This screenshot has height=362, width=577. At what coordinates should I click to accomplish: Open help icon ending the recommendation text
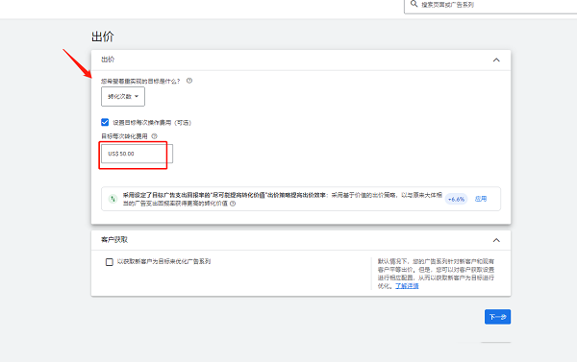click(x=233, y=204)
